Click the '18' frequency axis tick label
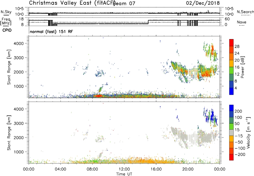 click(x=21, y=19)
